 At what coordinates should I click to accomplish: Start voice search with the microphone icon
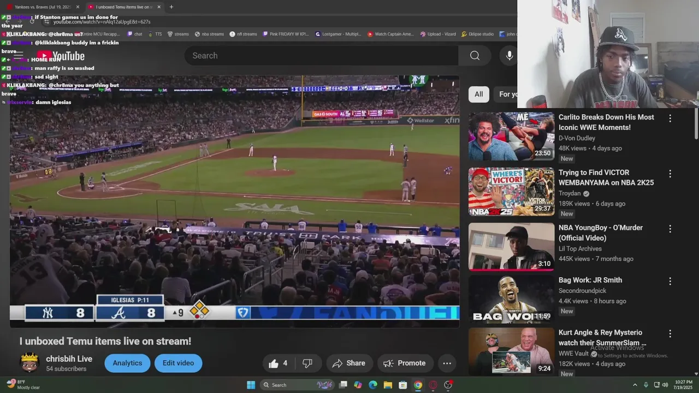point(509,56)
